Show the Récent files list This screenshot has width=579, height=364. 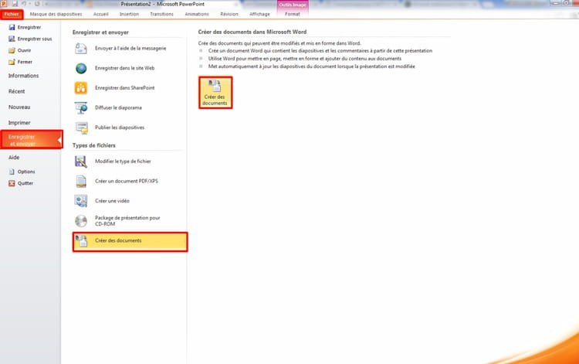tap(17, 91)
